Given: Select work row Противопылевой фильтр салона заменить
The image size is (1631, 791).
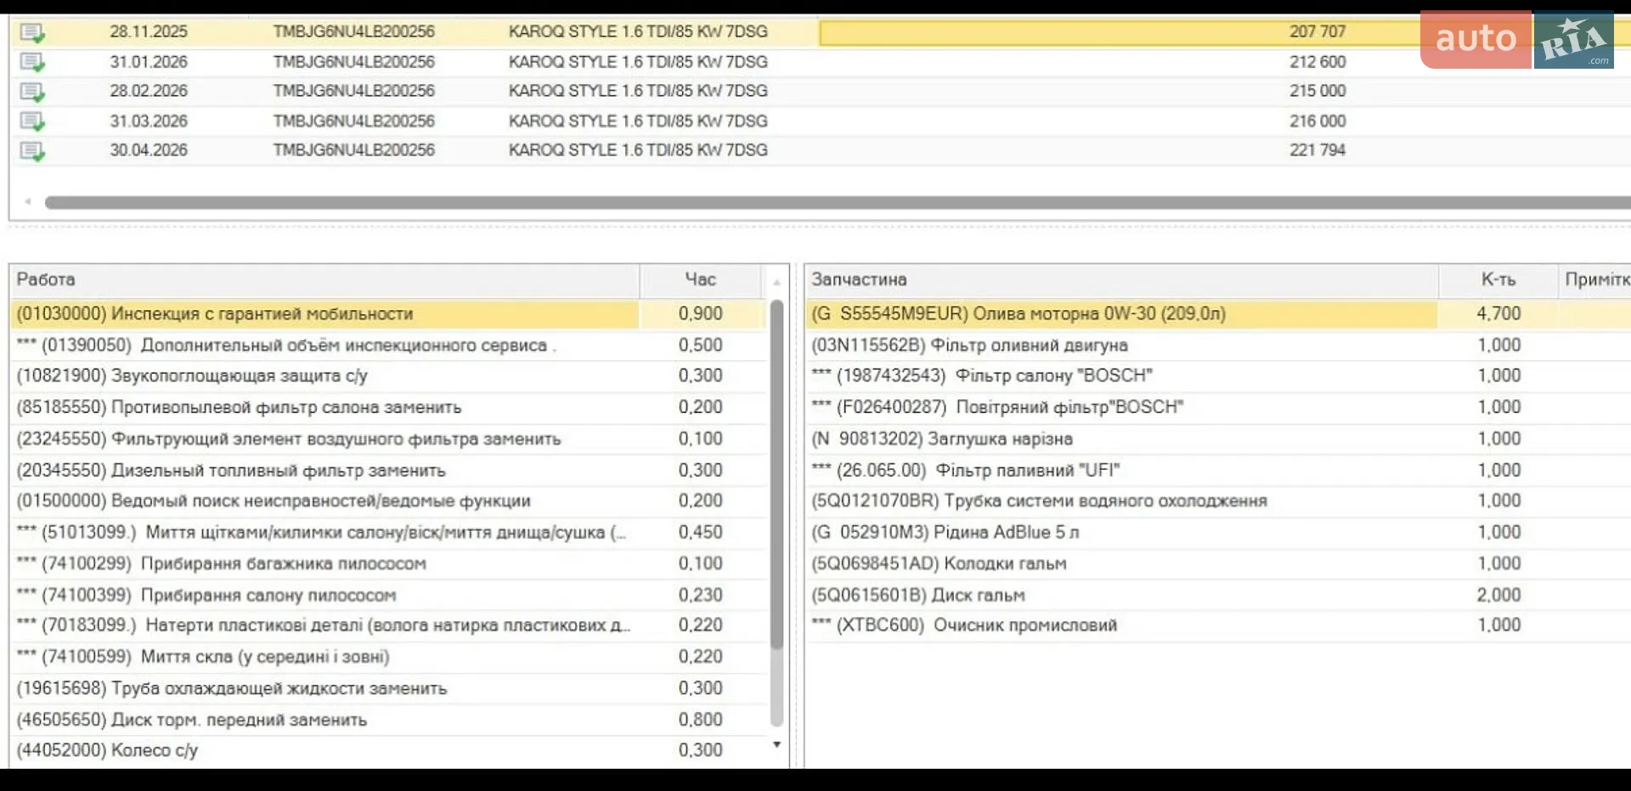Looking at the screenshot, I should [x=388, y=408].
